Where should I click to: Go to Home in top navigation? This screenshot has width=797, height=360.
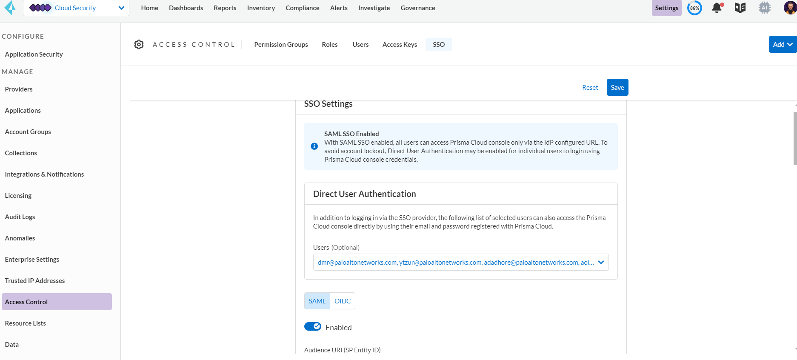(x=150, y=8)
